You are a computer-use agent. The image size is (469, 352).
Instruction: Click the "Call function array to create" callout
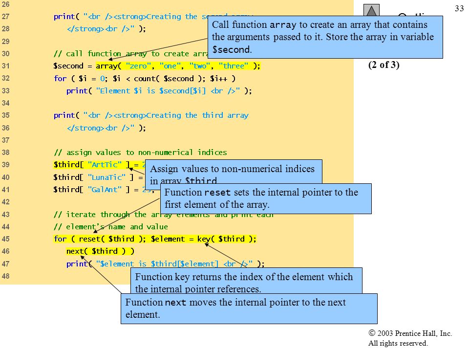click(325, 37)
